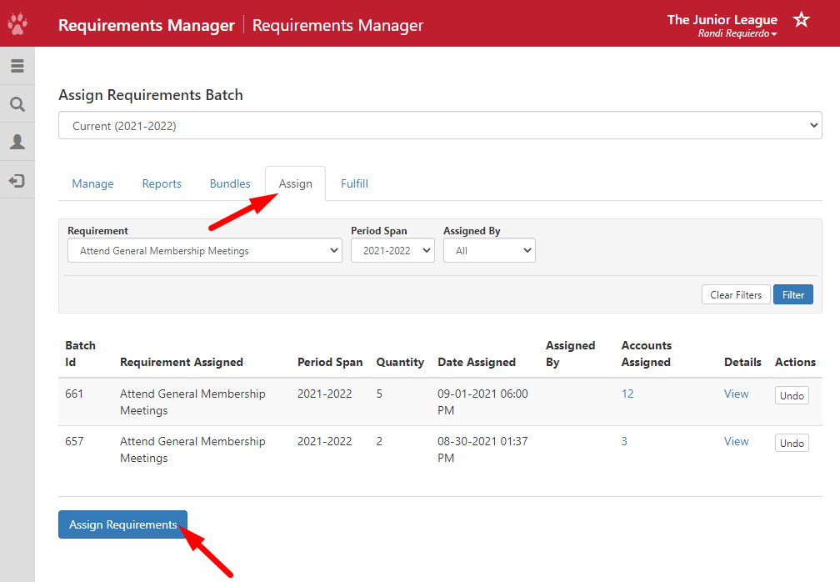Screen dimensions: 840x582
Task: Undo batch 661 assignment
Action: pos(792,394)
